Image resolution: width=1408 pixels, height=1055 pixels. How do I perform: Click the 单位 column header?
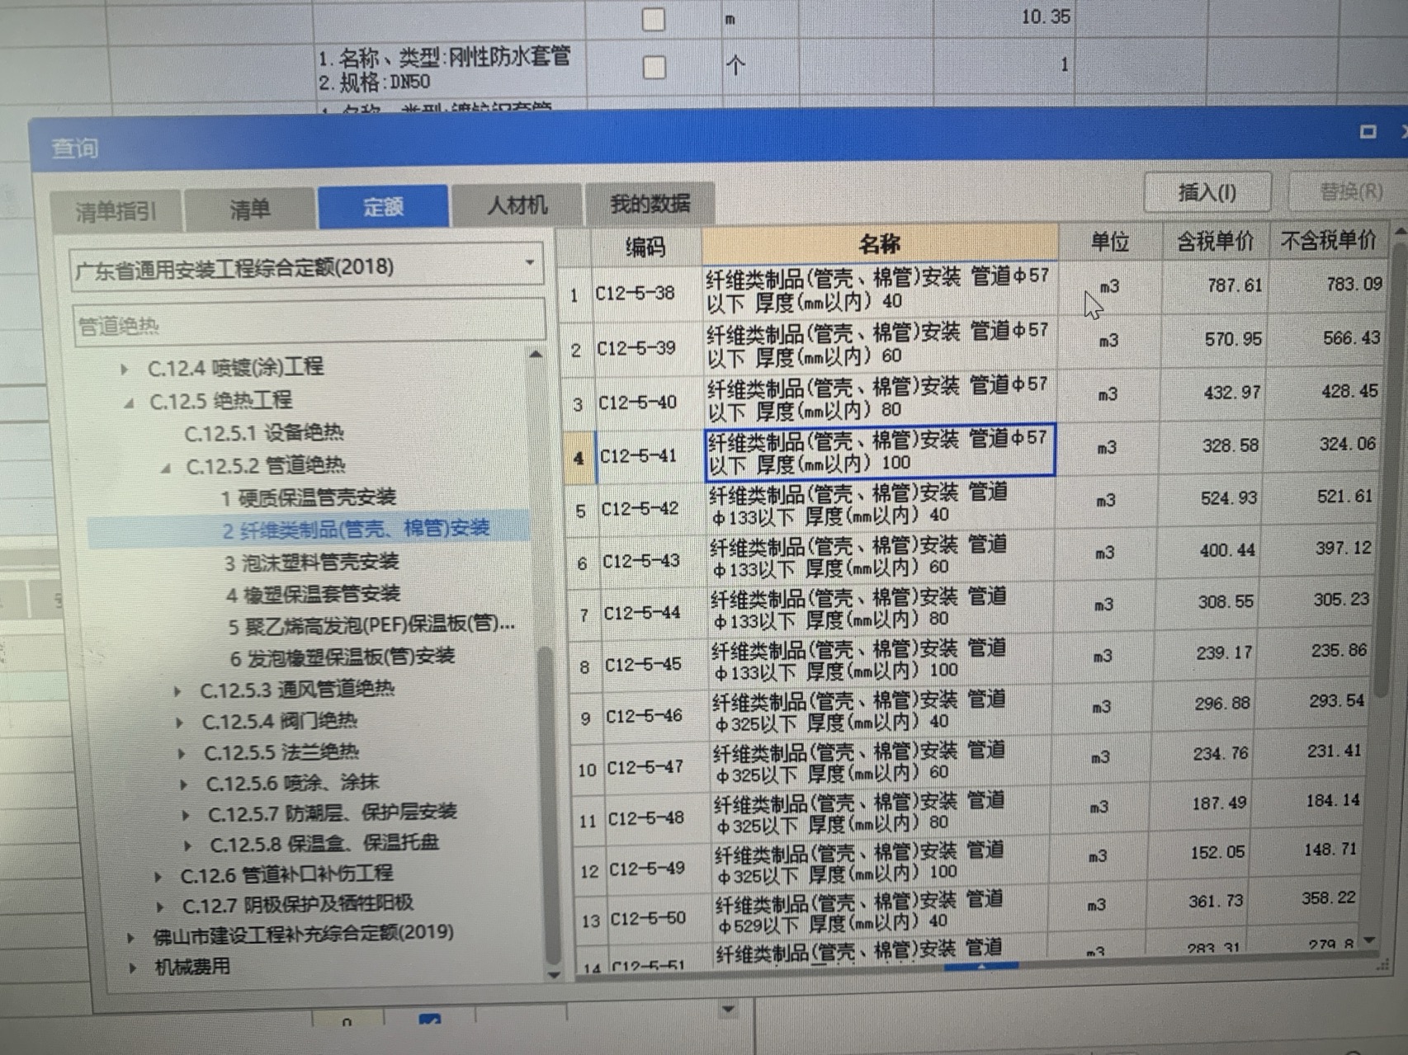[x=1110, y=241]
